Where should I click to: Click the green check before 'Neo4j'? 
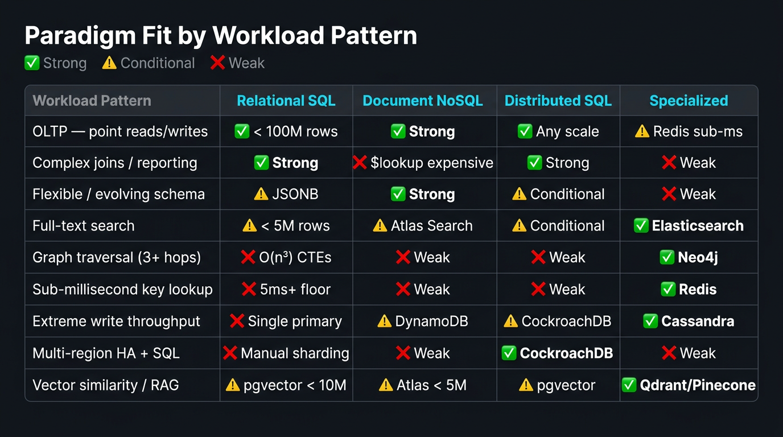point(667,257)
